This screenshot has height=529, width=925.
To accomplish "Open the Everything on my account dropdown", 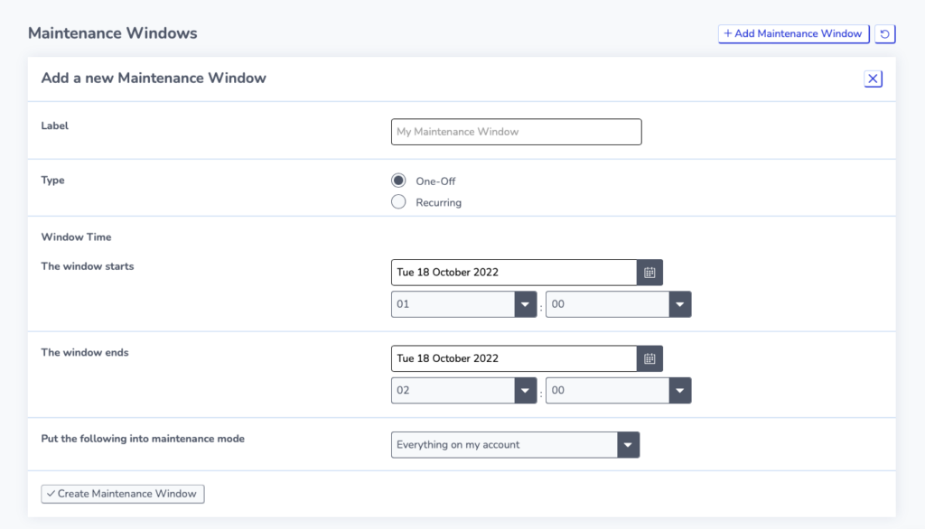I will pos(515,445).
